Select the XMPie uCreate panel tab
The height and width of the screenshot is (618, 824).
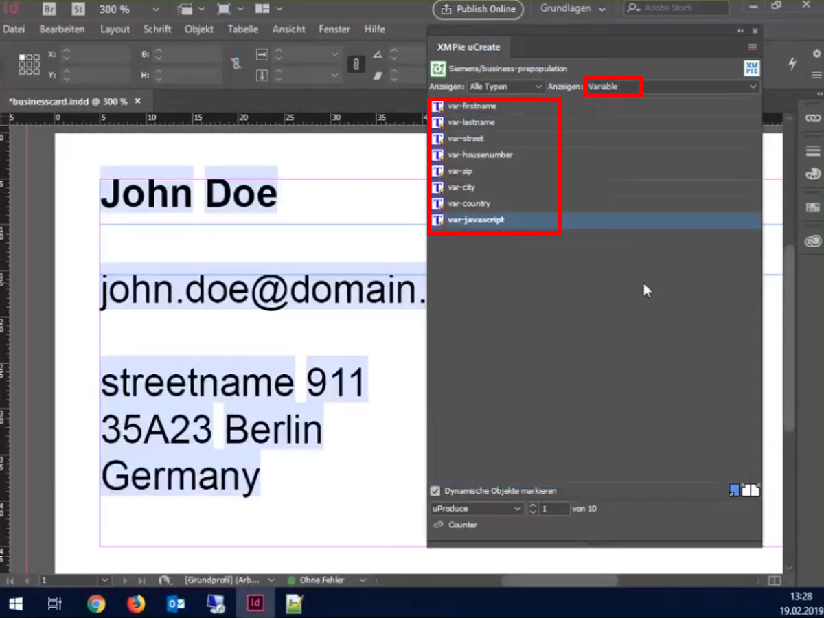pyautogui.click(x=469, y=47)
